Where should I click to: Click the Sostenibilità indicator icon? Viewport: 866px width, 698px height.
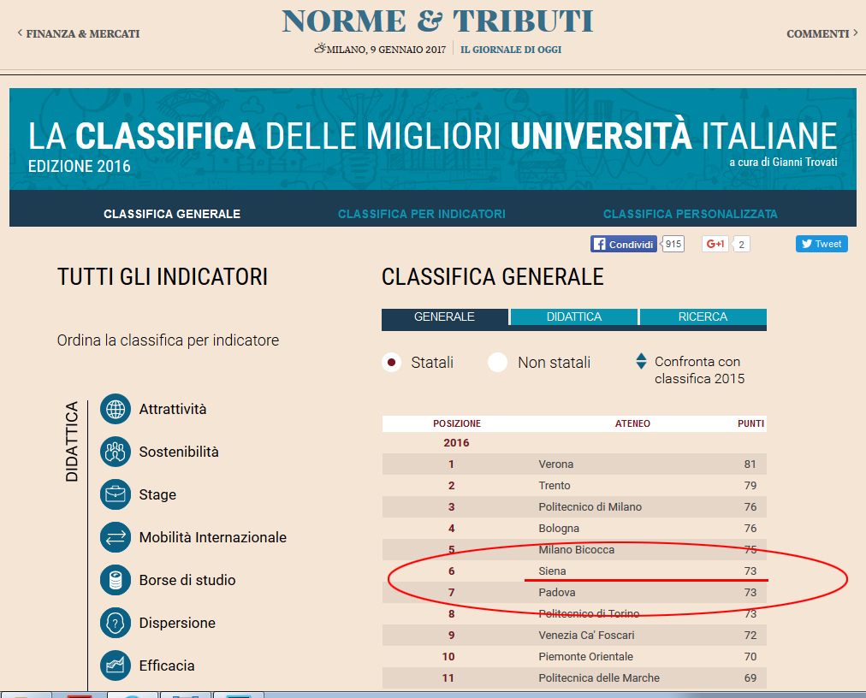[x=116, y=452]
